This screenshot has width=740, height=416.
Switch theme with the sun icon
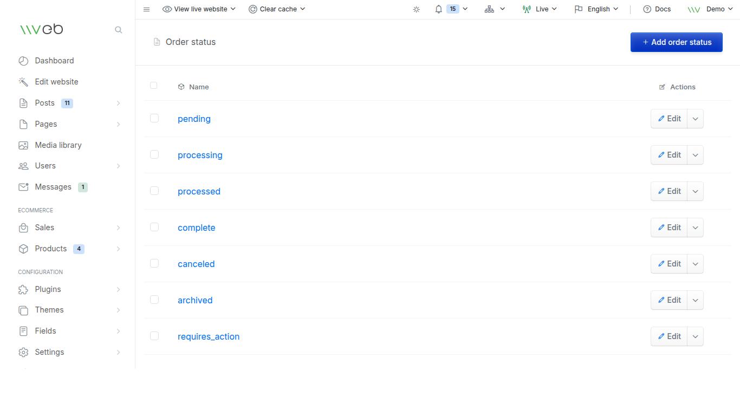416,9
